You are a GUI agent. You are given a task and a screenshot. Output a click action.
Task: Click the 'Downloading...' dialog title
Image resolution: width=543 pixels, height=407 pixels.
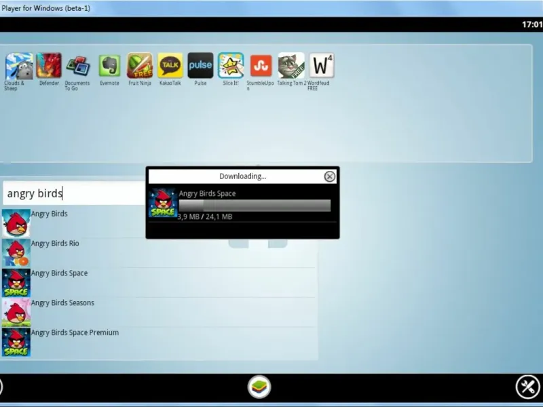(x=243, y=176)
